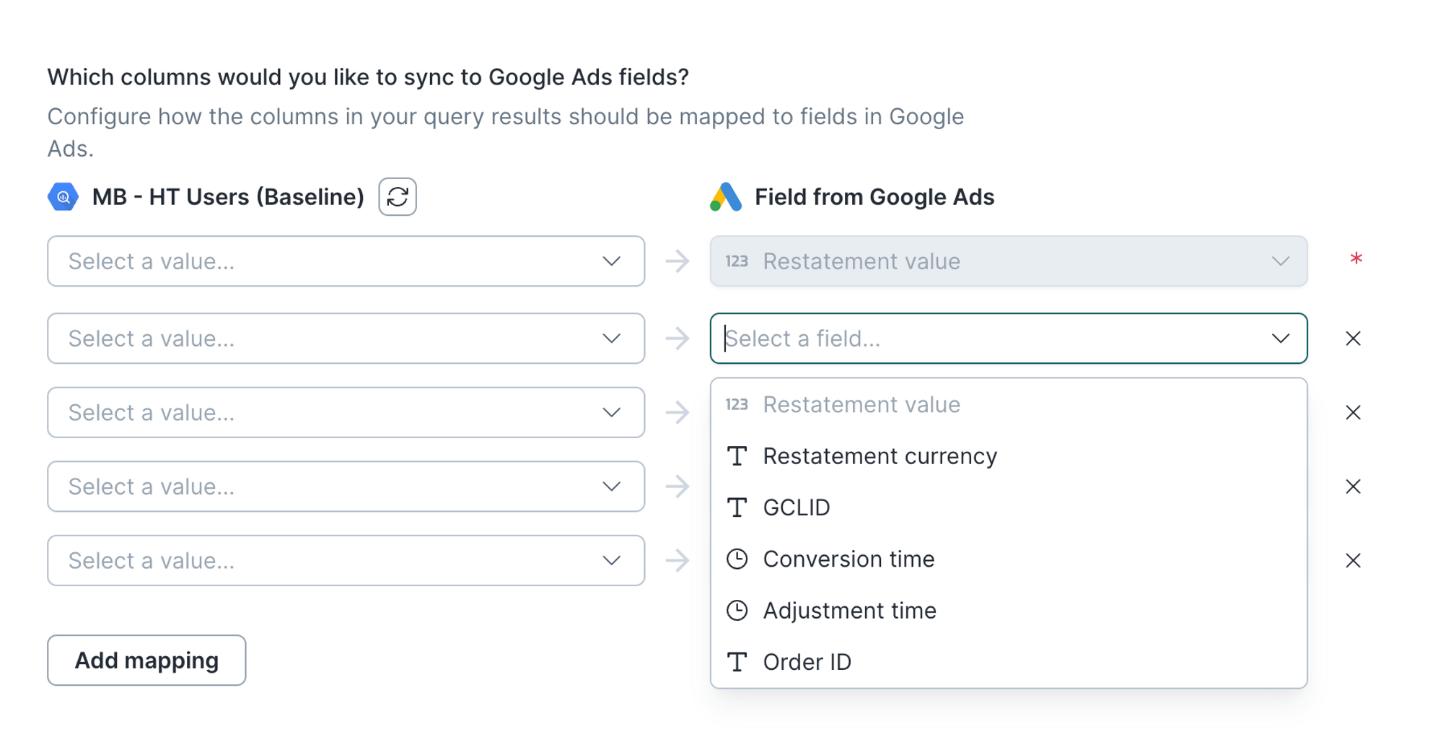This screenshot has width=1443, height=750.
Task: Choose Restatement value from the field list
Action: 1009,404
